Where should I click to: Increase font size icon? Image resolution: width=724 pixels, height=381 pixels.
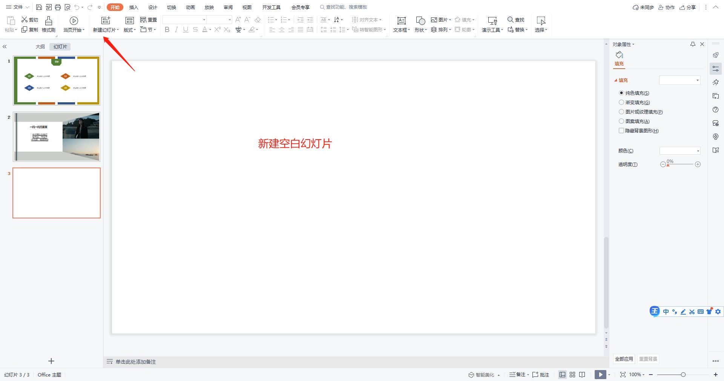click(x=238, y=20)
